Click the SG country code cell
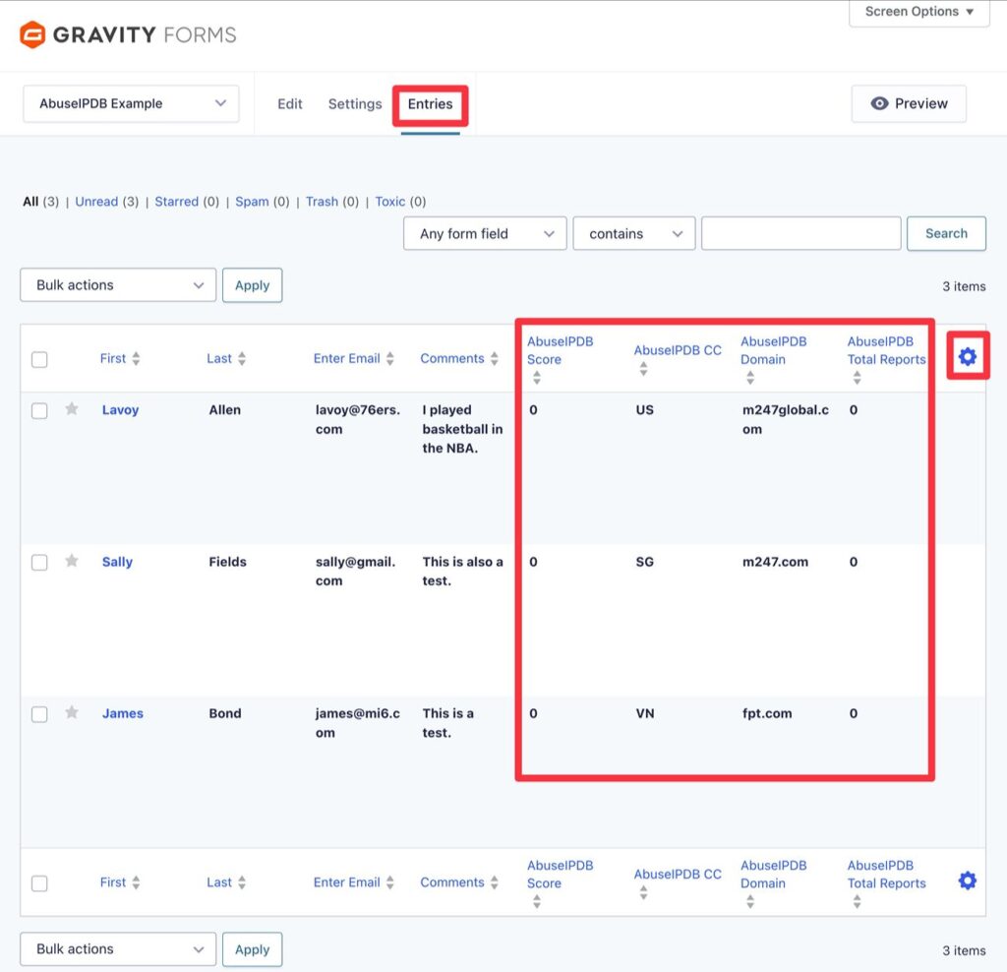Image resolution: width=1007 pixels, height=972 pixels. pyautogui.click(x=645, y=562)
